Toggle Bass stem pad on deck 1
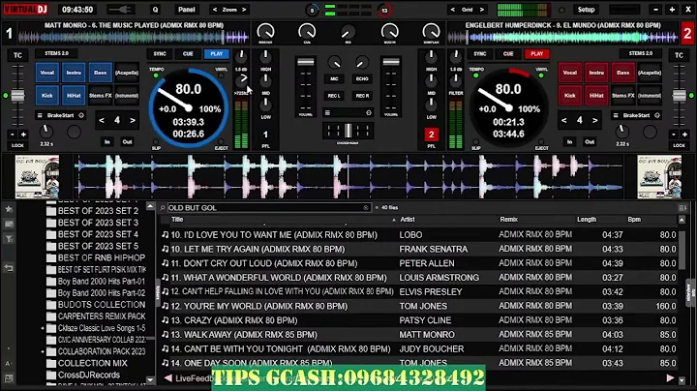697x391 pixels. click(x=100, y=73)
